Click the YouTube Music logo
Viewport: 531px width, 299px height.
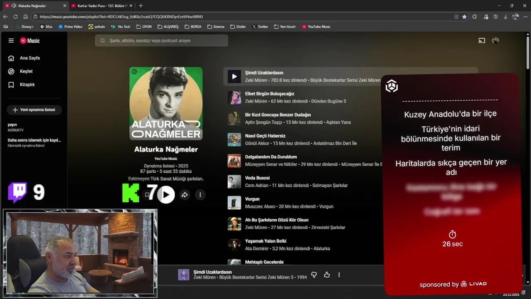[x=30, y=41]
